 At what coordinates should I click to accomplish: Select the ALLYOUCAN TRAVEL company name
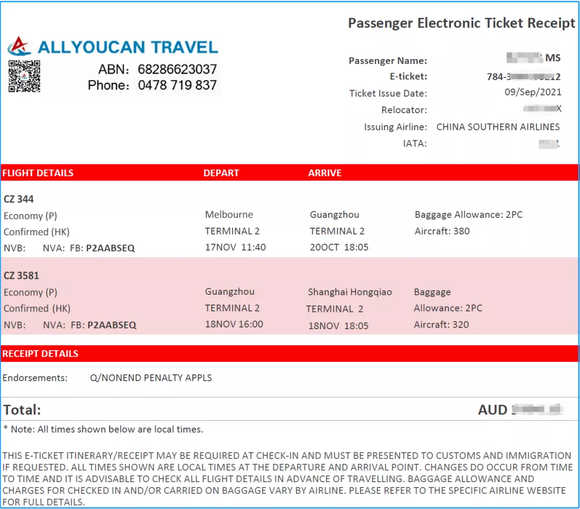[128, 47]
